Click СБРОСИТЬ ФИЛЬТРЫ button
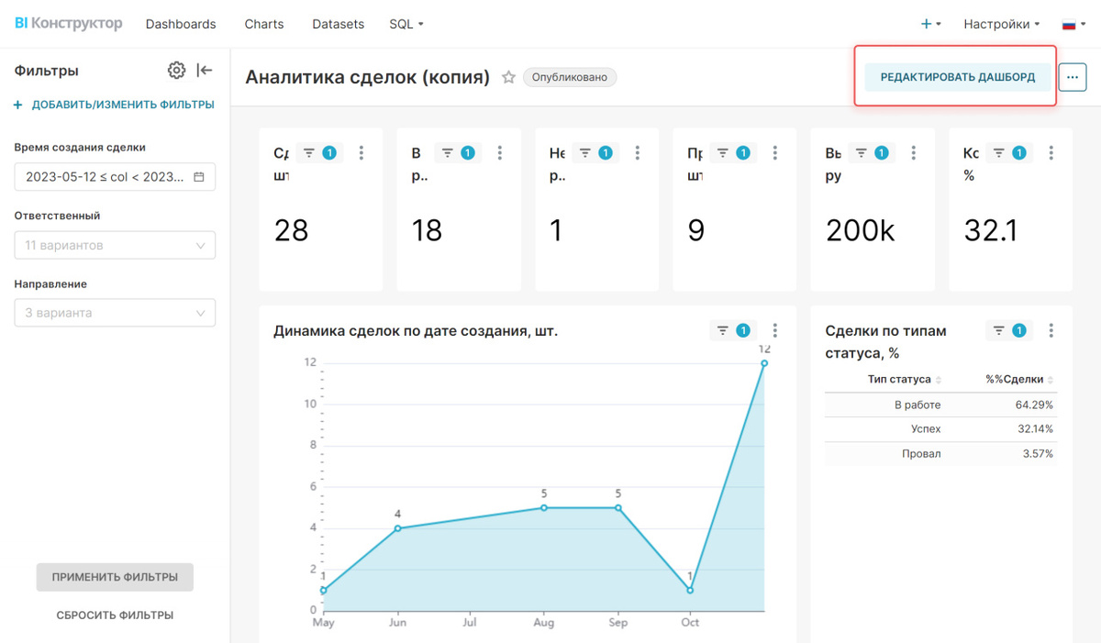The height and width of the screenshot is (643, 1101). click(115, 615)
